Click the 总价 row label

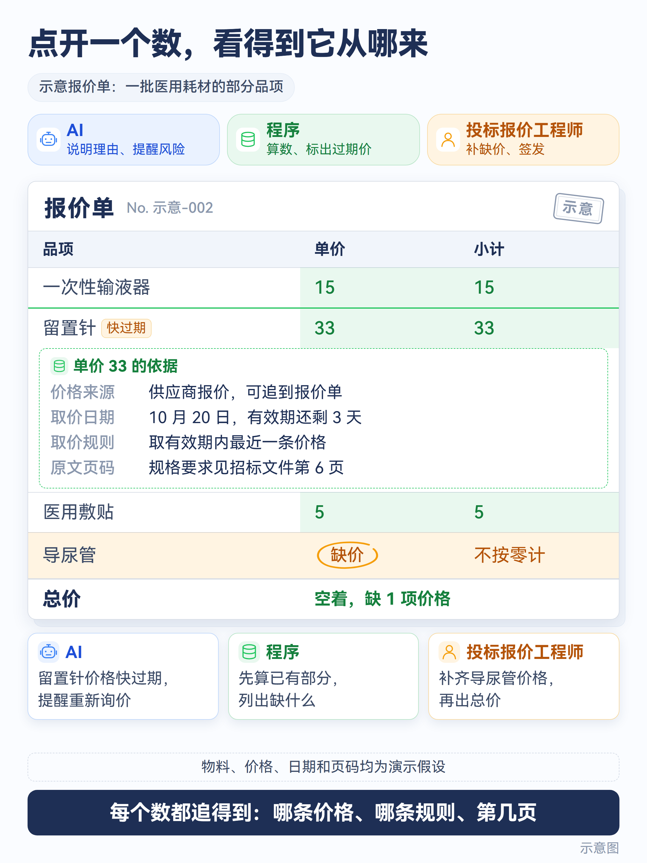62,599
